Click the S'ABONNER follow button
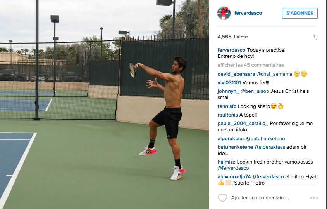This screenshot has height=209, width=327. [299, 13]
